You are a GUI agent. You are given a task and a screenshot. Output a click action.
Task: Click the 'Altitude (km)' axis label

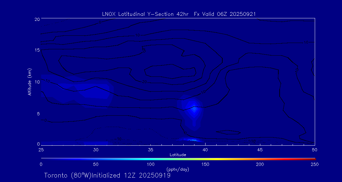coord(29,82)
